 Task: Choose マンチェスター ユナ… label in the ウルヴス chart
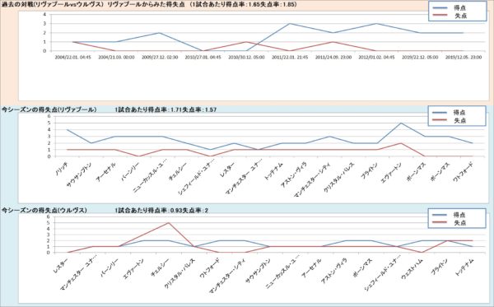[79, 273]
